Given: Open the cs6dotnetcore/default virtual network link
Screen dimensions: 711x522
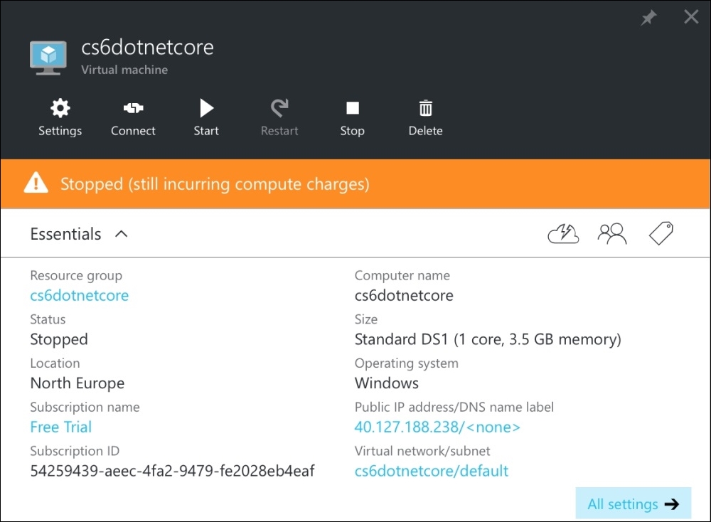Looking at the screenshot, I should click(x=432, y=471).
